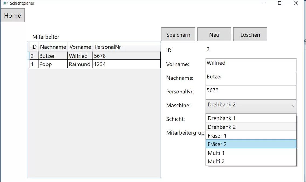Viewport: 306px width, 182px height.
Task: Sort by Nachname column header
Action: click(53, 47)
